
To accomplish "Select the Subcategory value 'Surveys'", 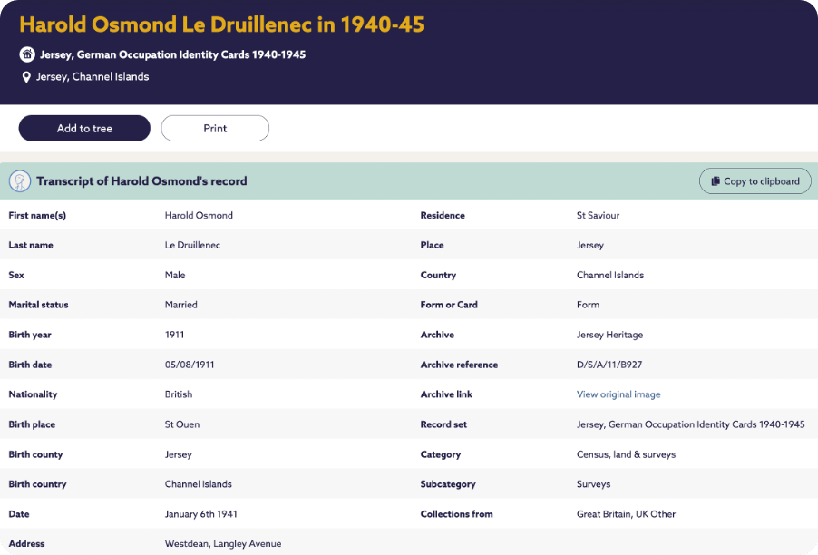I will [593, 484].
